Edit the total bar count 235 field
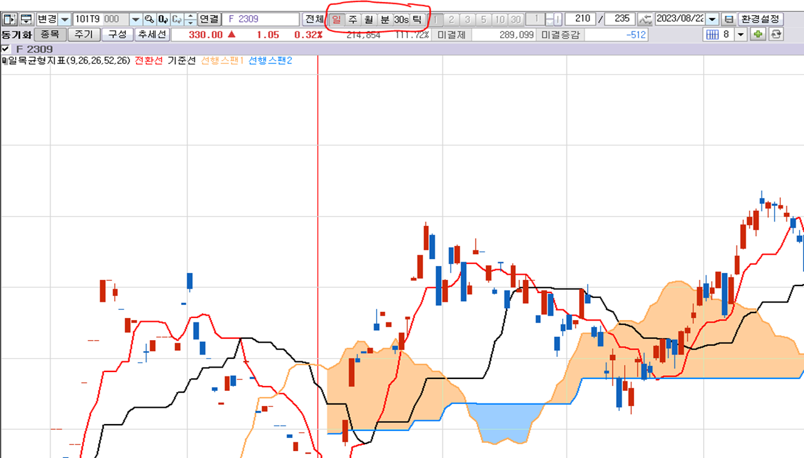Viewport: 804px width, 458px height. coord(620,19)
